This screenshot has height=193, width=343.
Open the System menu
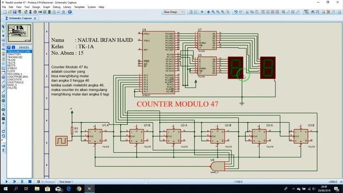(92, 7)
